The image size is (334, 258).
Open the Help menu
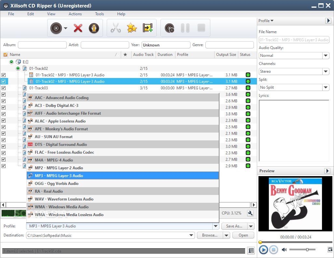point(121,14)
